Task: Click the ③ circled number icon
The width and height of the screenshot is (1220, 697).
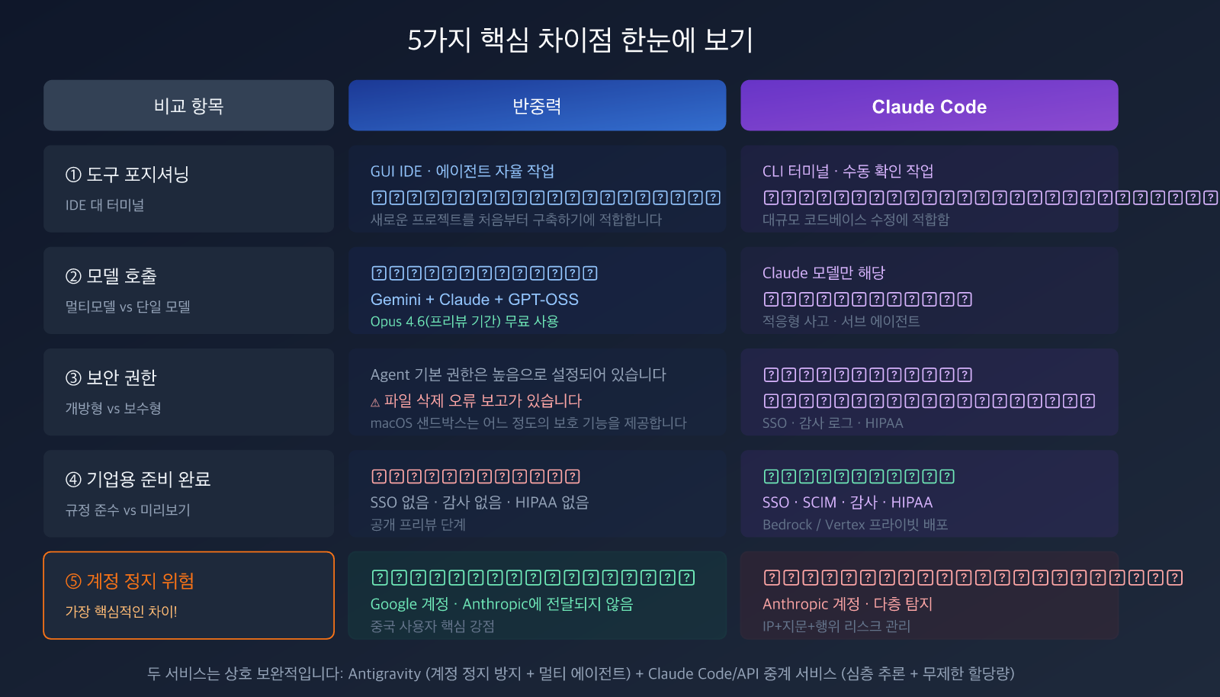Action: (x=73, y=377)
